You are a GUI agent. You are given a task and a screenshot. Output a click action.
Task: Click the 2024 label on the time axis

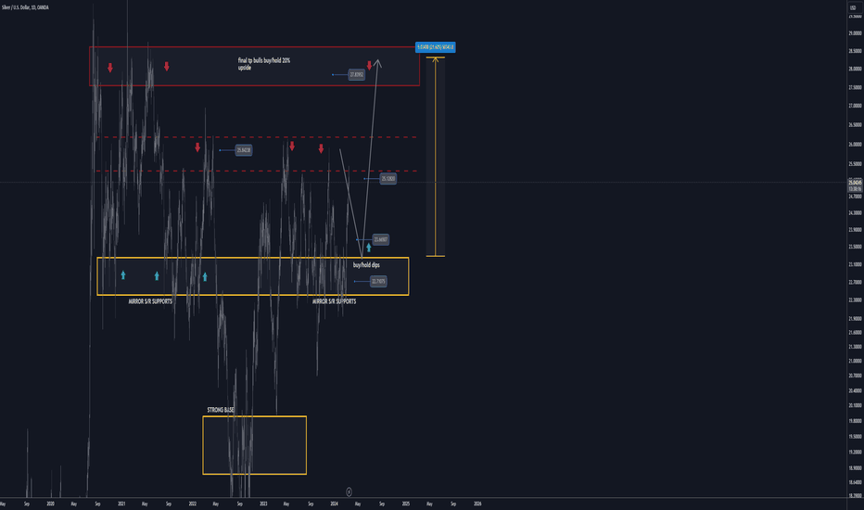(334, 504)
